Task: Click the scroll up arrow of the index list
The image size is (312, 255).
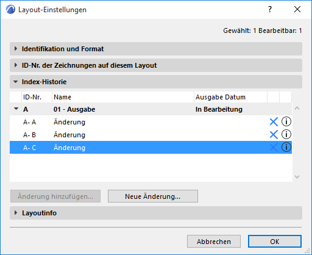Action: [x=297, y=108]
